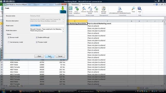This screenshot has height=93, width=166.
Task: Click cell '4603 Female' in row 19
Action: (15, 67)
